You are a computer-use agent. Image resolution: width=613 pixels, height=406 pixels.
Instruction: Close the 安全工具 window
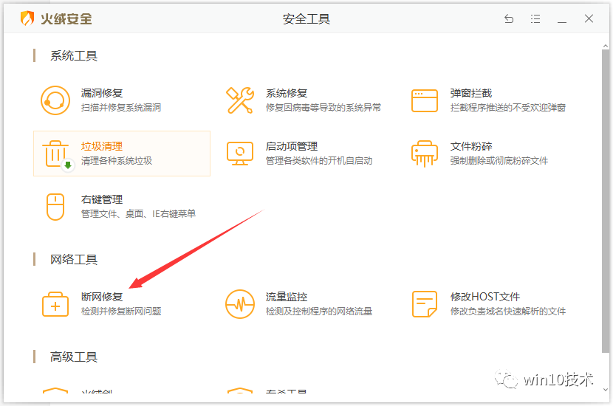pyautogui.click(x=589, y=18)
